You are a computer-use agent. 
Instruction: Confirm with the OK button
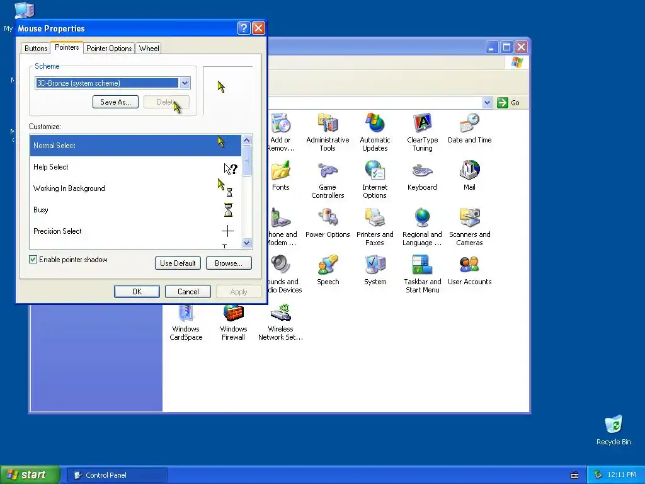click(137, 292)
